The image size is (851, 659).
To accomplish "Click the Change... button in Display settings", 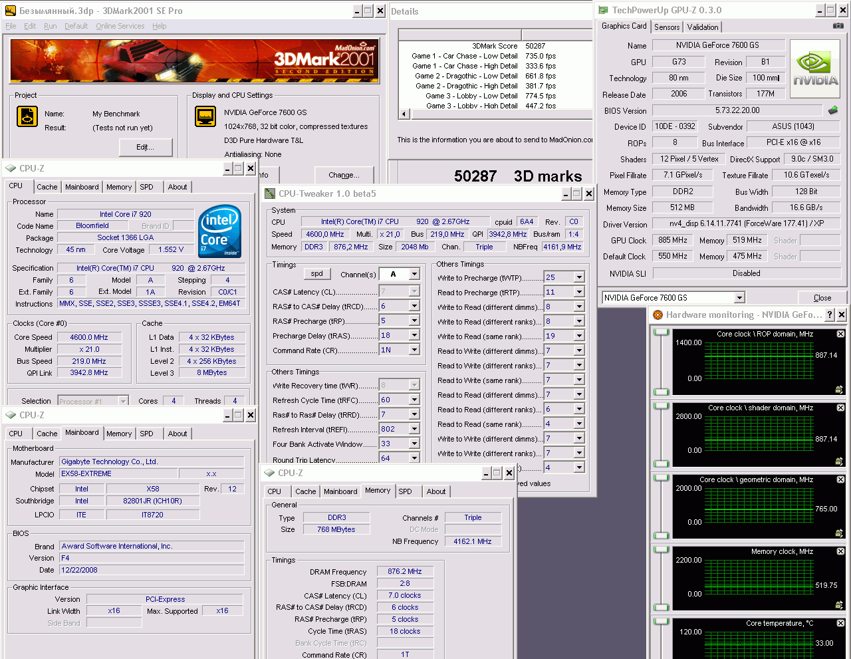I will pyautogui.click(x=344, y=175).
